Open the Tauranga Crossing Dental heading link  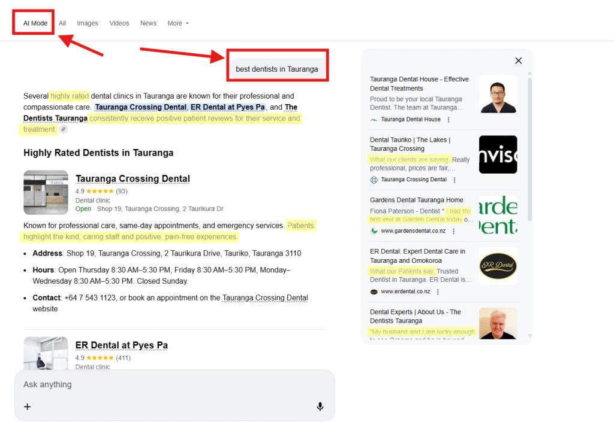click(133, 178)
